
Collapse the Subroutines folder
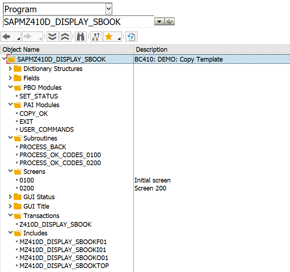[x=10, y=138]
